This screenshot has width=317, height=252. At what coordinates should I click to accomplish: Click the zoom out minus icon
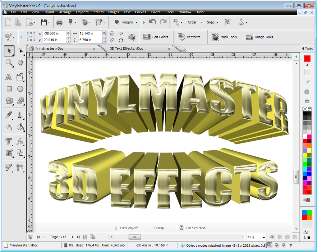coord(280,237)
